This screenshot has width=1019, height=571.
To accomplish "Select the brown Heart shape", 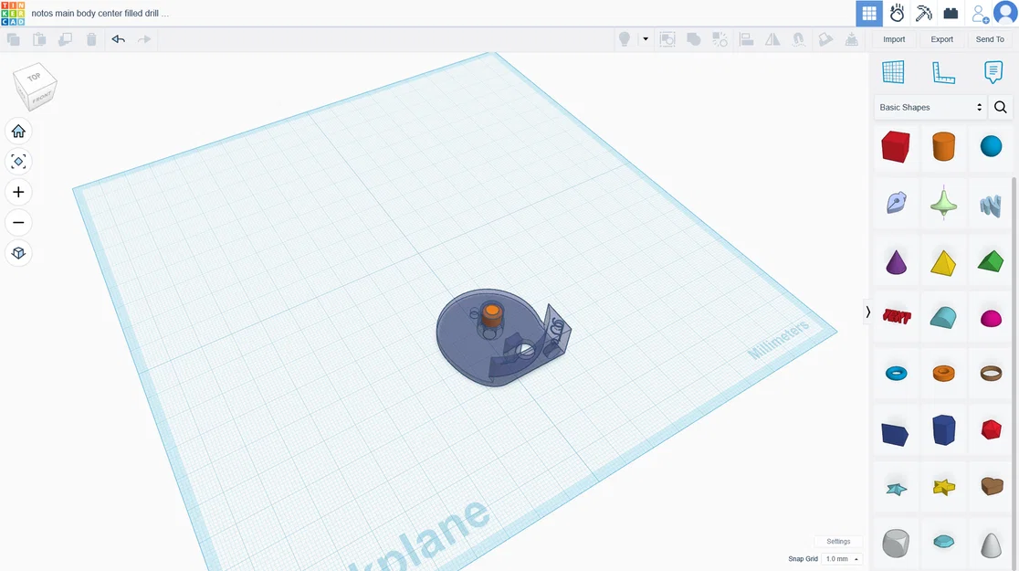I will coord(992,486).
